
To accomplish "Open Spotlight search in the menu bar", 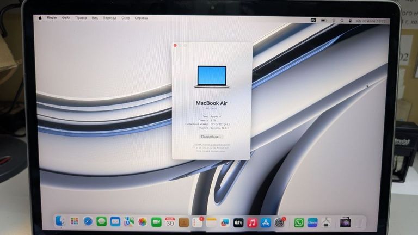I will (x=342, y=21).
